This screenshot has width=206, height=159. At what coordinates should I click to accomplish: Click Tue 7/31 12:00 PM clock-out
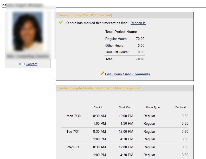tap(126, 131)
